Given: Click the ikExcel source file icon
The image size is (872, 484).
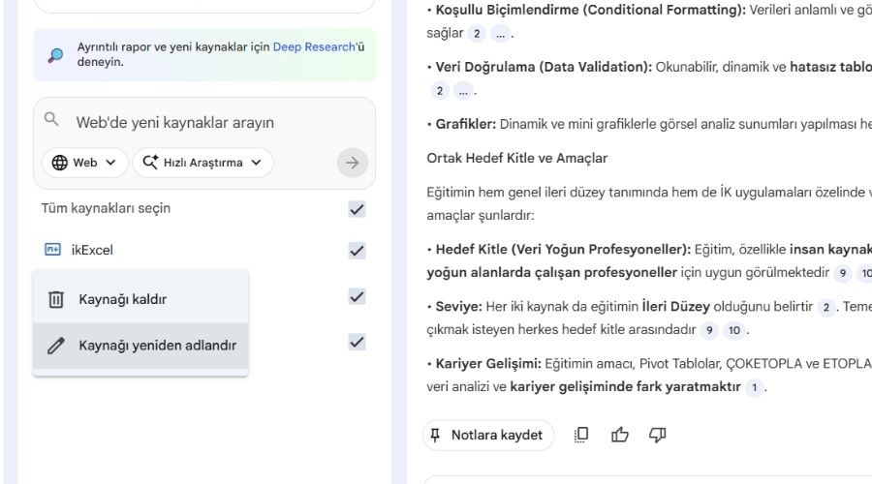Looking at the screenshot, I should click(x=52, y=250).
